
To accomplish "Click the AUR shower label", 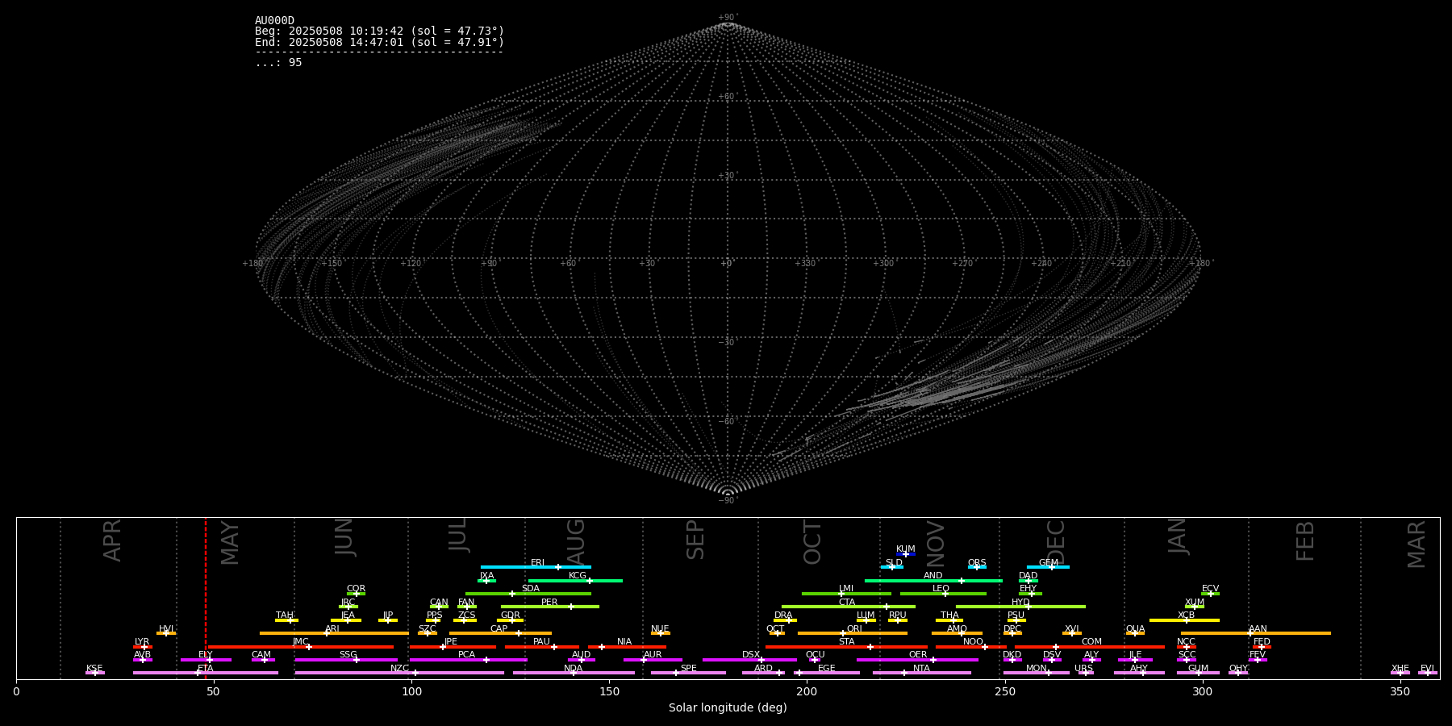I will [653, 655].
